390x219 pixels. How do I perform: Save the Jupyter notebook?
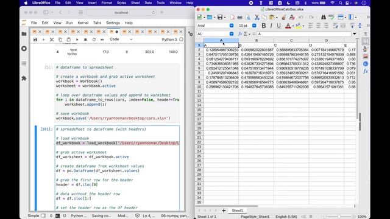[35, 40]
